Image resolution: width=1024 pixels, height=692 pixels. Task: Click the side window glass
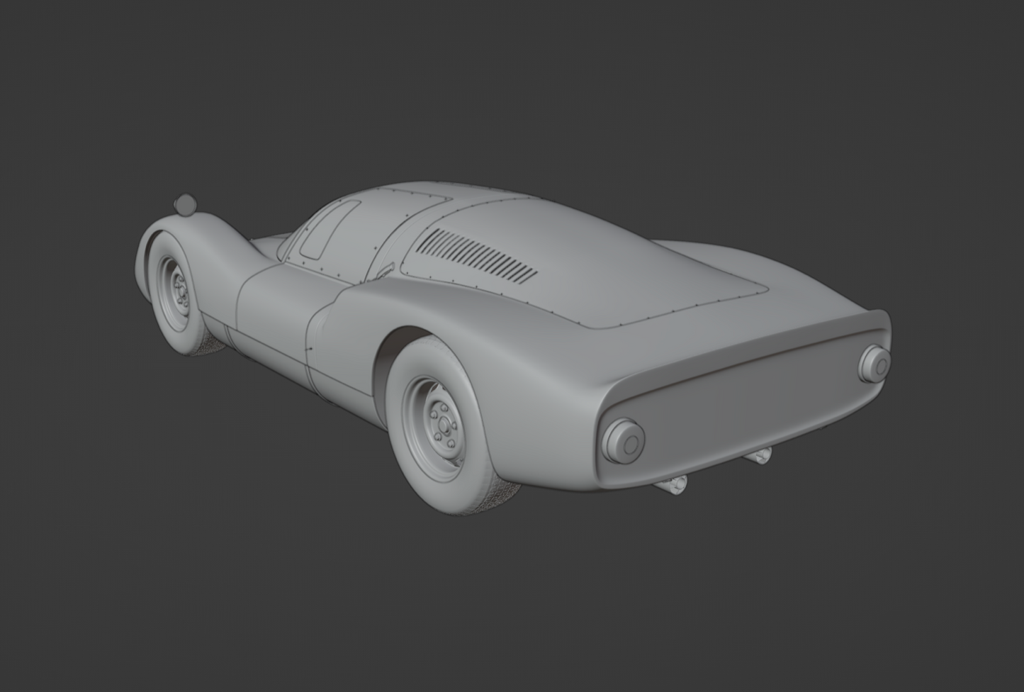[329, 228]
